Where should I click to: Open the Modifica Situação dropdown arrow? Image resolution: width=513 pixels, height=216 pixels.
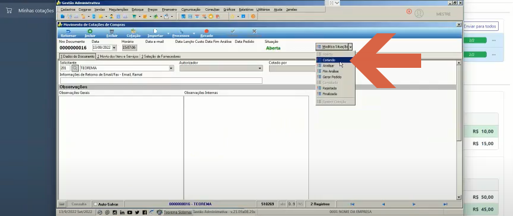click(350, 47)
